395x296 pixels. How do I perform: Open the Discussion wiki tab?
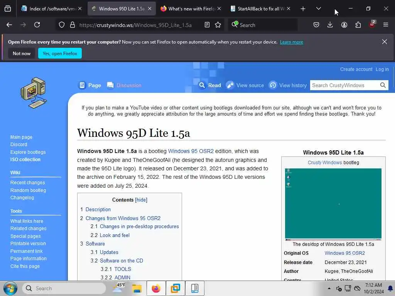pos(124,85)
